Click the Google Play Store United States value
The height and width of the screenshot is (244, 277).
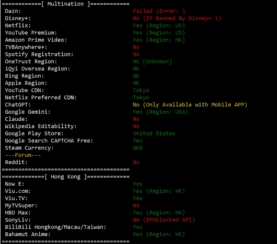[154, 133]
